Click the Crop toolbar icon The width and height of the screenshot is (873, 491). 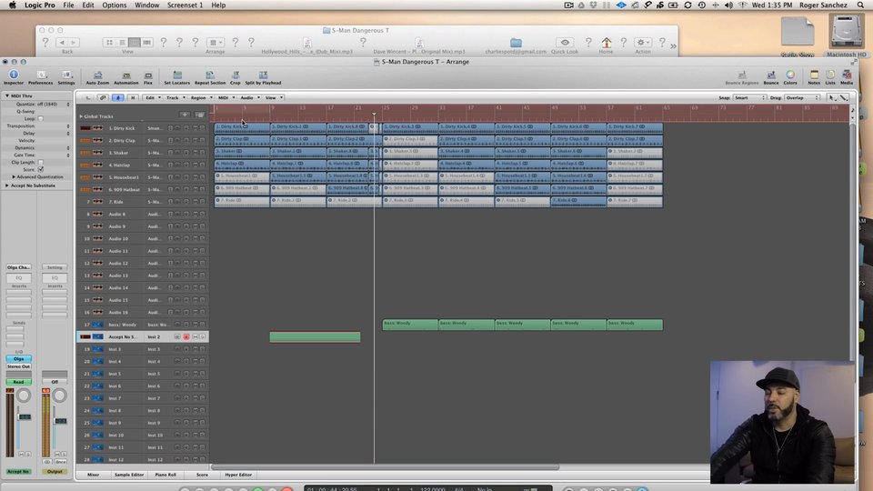coord(236,75)
